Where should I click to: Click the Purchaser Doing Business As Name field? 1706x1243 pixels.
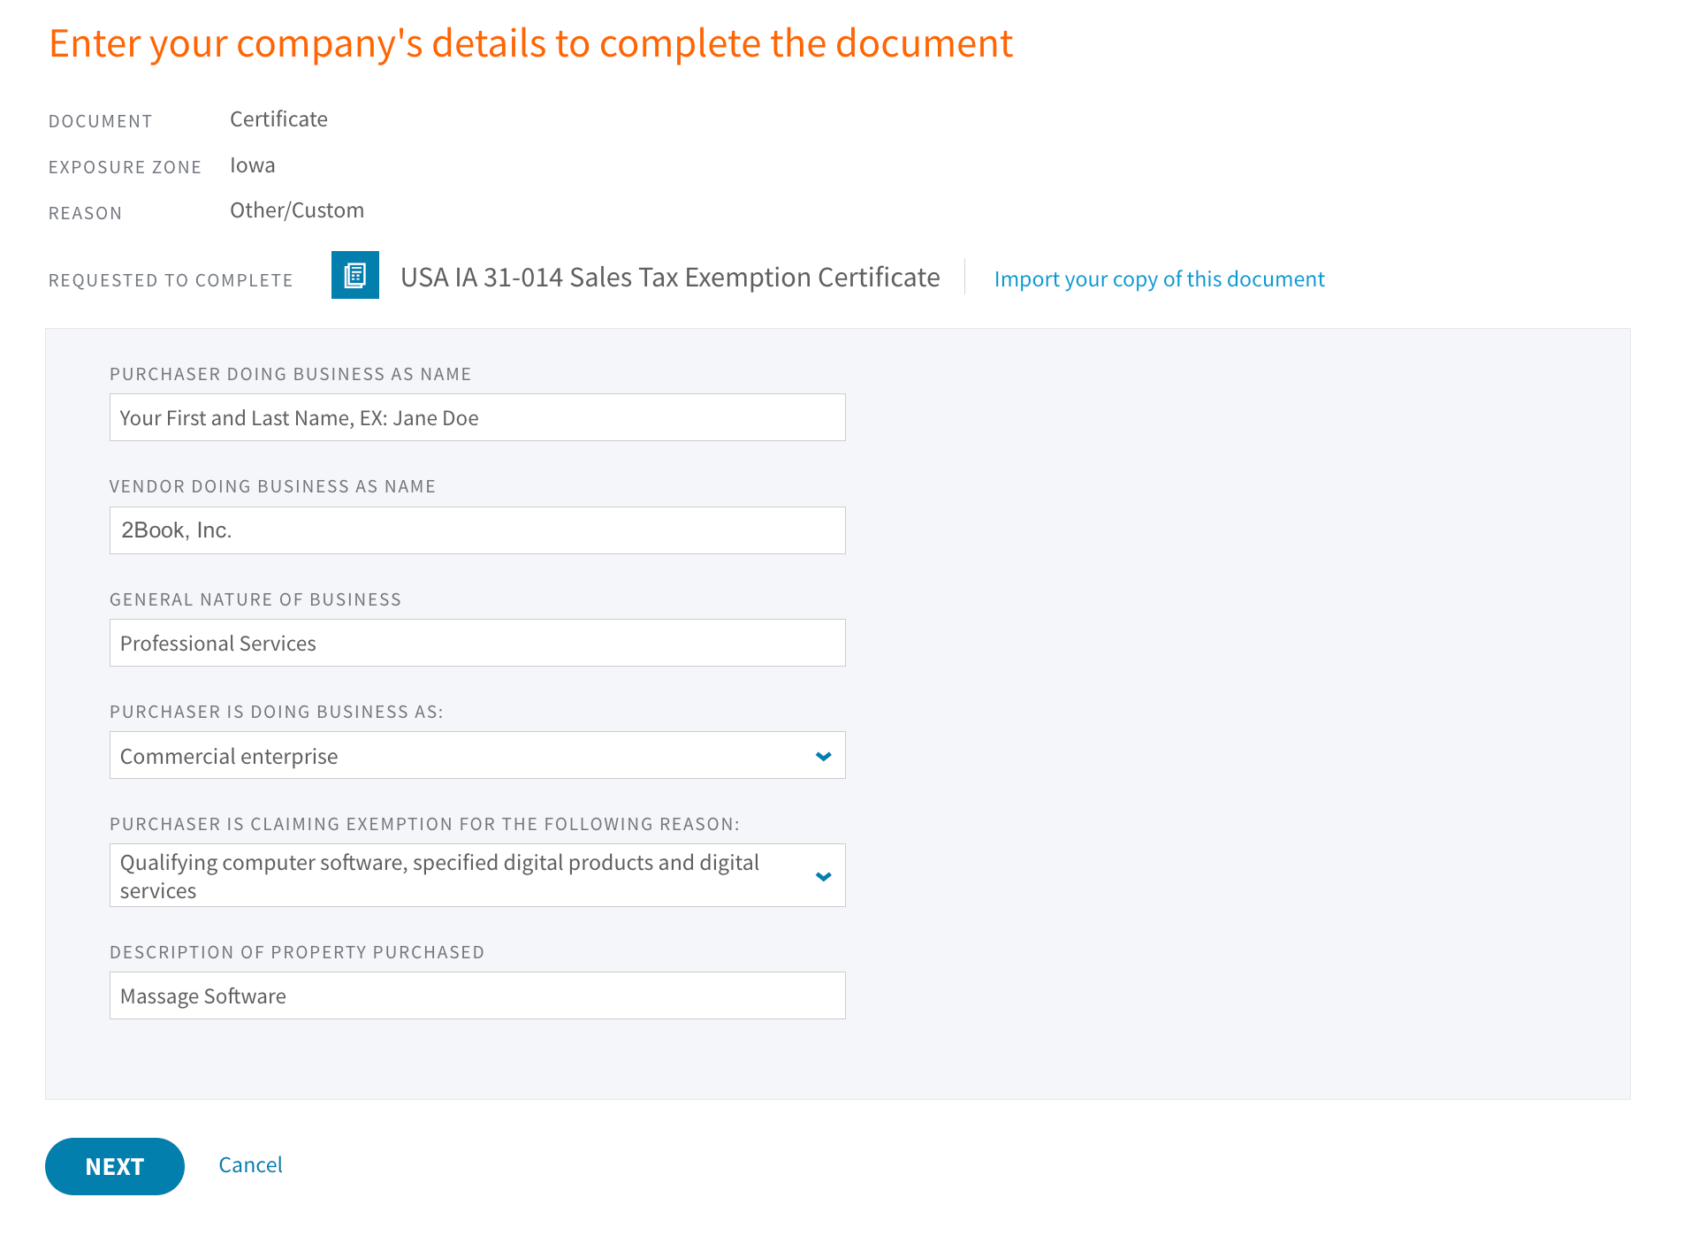[477, 416]
